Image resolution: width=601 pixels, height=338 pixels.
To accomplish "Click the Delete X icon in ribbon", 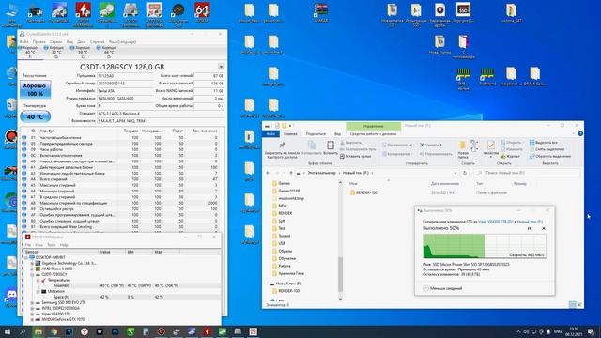I will [422, 145].
